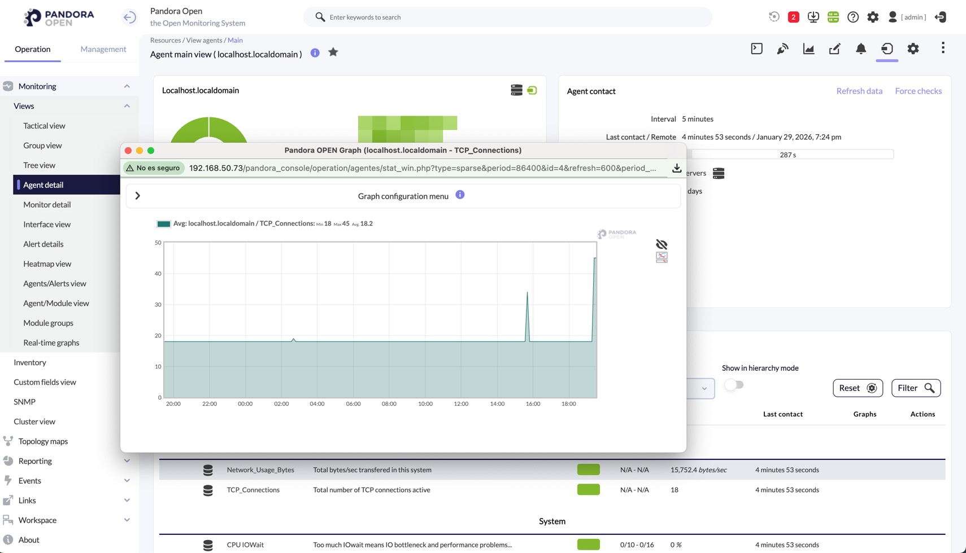Viewport: 966px width, 553px height.
Task: Open the agent graphs chart icon
Action: pos(808,49)
